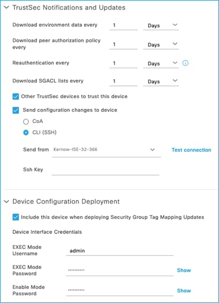Viewport: 219px width, 303px height.
Task: Open Days dropdown for Reauthentication every
Action: [x=161, y=63]
